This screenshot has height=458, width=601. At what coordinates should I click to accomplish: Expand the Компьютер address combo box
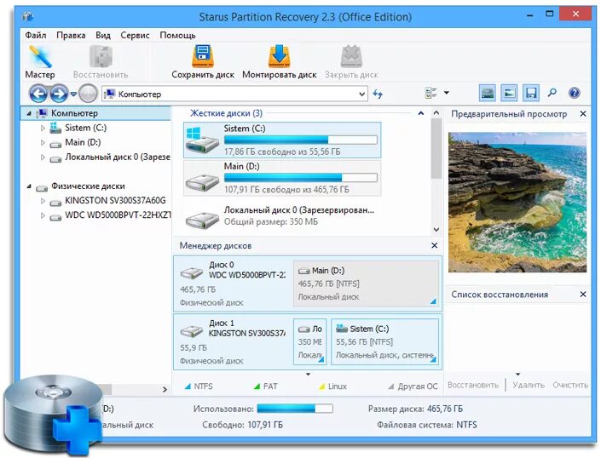pos(361,94)
